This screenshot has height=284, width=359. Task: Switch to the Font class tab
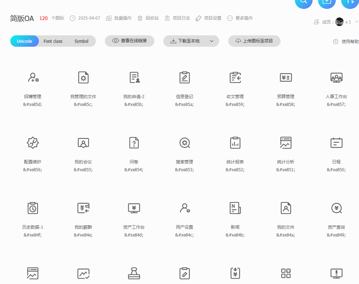tap(53, 41)
